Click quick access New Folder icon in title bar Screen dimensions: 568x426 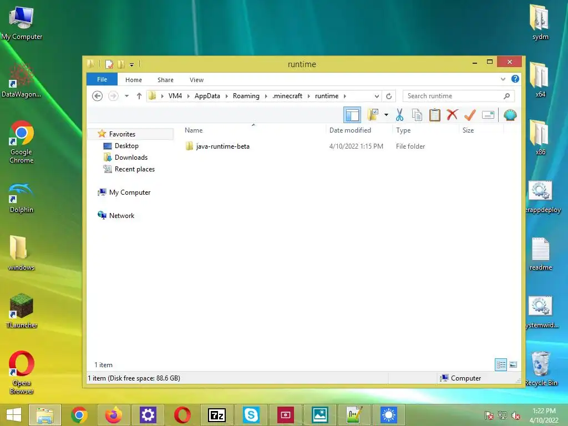tap(121, 64)
